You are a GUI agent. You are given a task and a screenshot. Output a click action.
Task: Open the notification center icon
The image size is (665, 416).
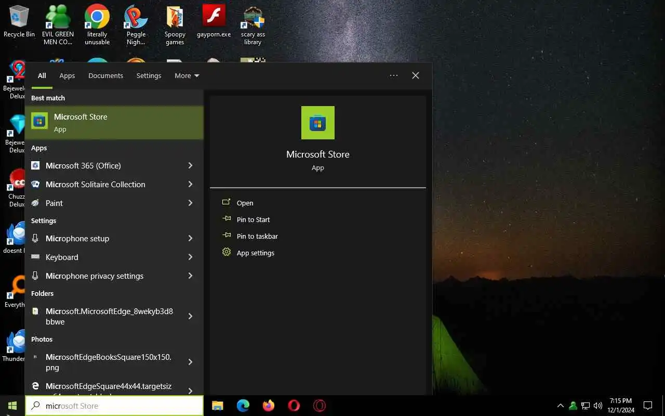point(648,406)
